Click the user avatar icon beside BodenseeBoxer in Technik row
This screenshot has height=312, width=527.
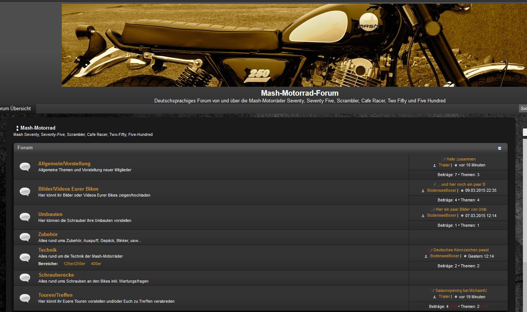point(426,256)
